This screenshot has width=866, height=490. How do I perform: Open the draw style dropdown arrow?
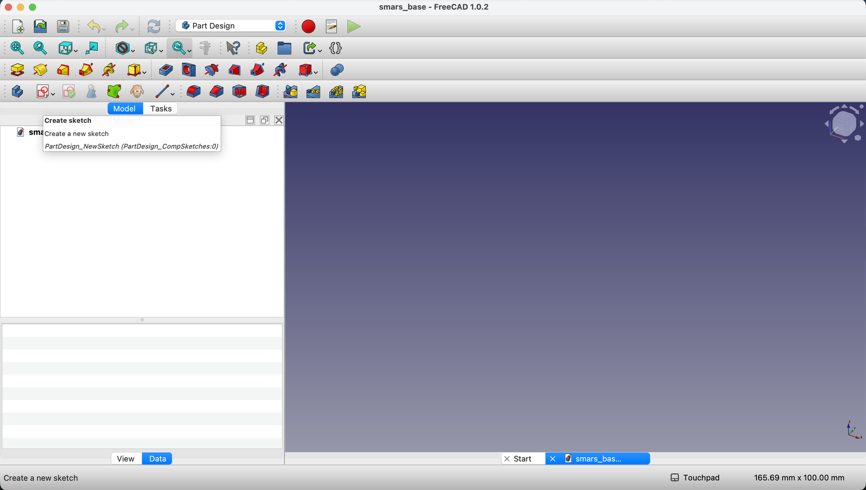(133, 50)
